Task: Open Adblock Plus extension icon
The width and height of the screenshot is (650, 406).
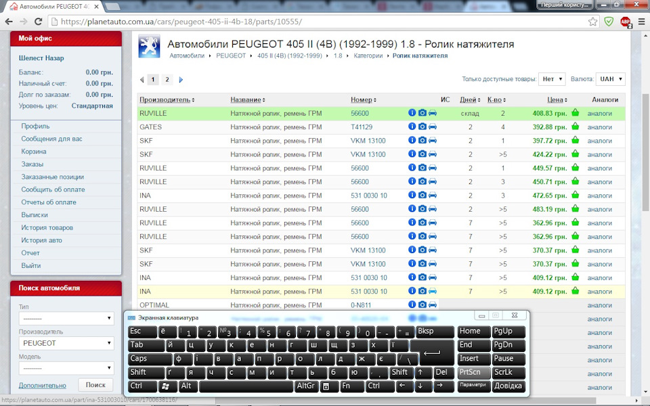Action: (625, 22)
